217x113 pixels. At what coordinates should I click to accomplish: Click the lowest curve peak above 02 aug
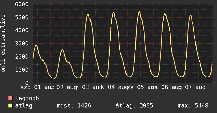click(x=62, y=49)
